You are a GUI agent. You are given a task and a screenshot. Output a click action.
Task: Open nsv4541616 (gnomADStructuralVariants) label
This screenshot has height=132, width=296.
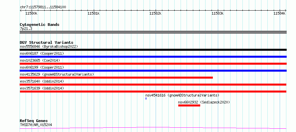coord(182,95)
